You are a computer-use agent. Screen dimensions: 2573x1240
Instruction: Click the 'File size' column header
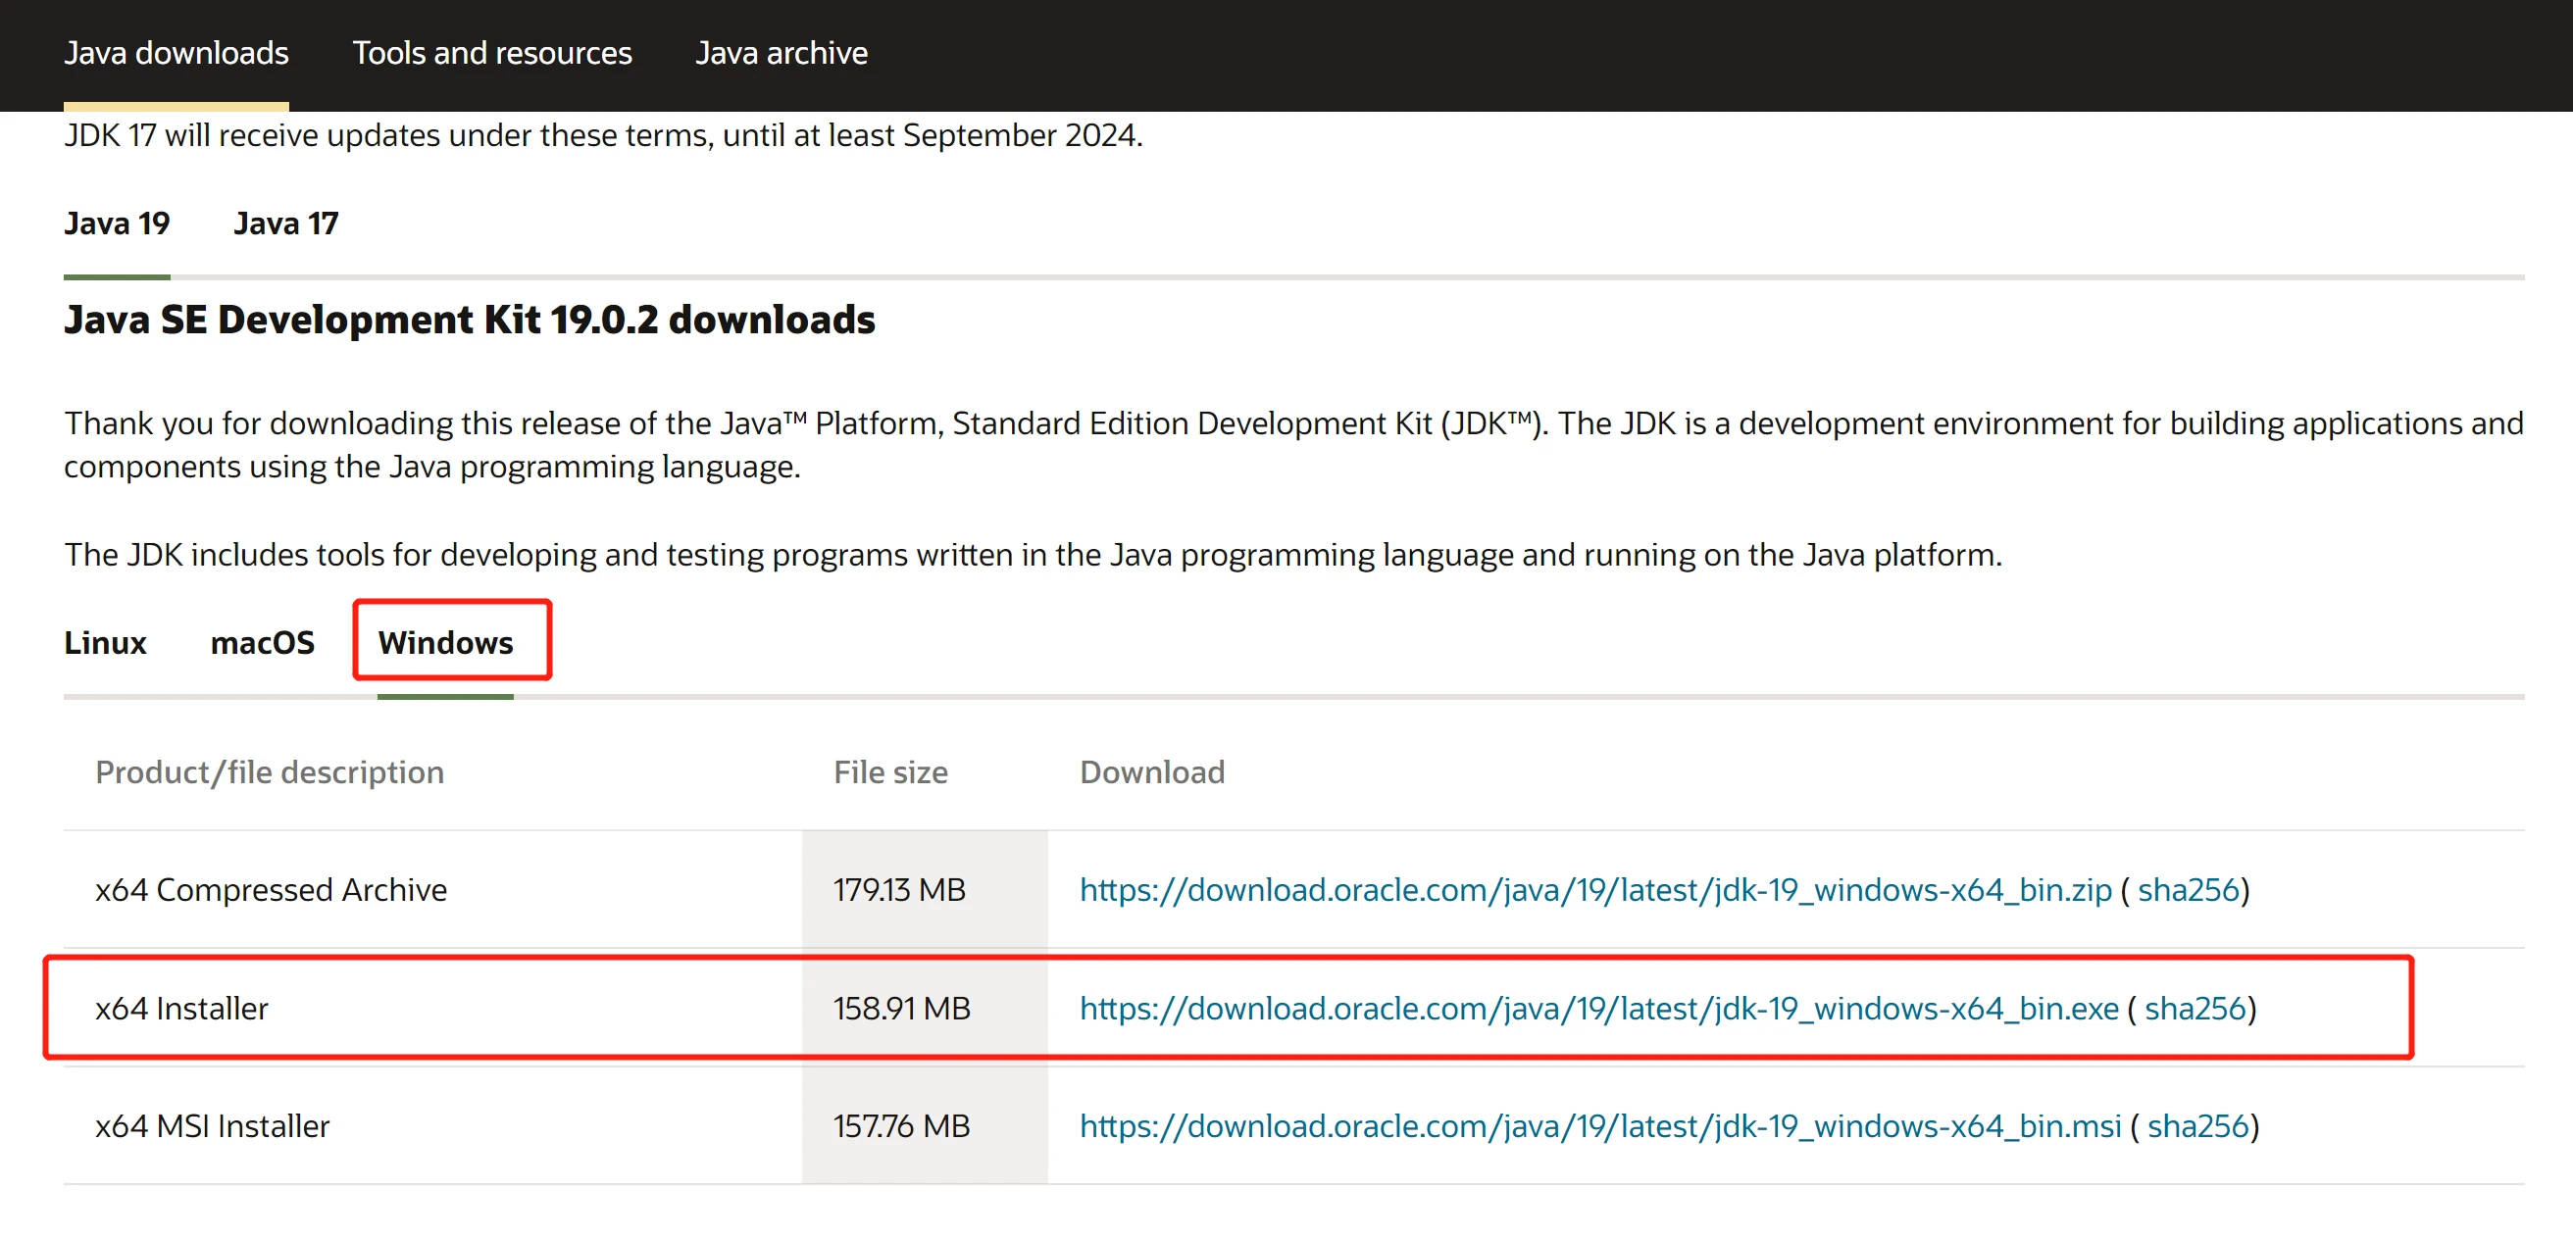pyautogui.click(x=890, y=772)
